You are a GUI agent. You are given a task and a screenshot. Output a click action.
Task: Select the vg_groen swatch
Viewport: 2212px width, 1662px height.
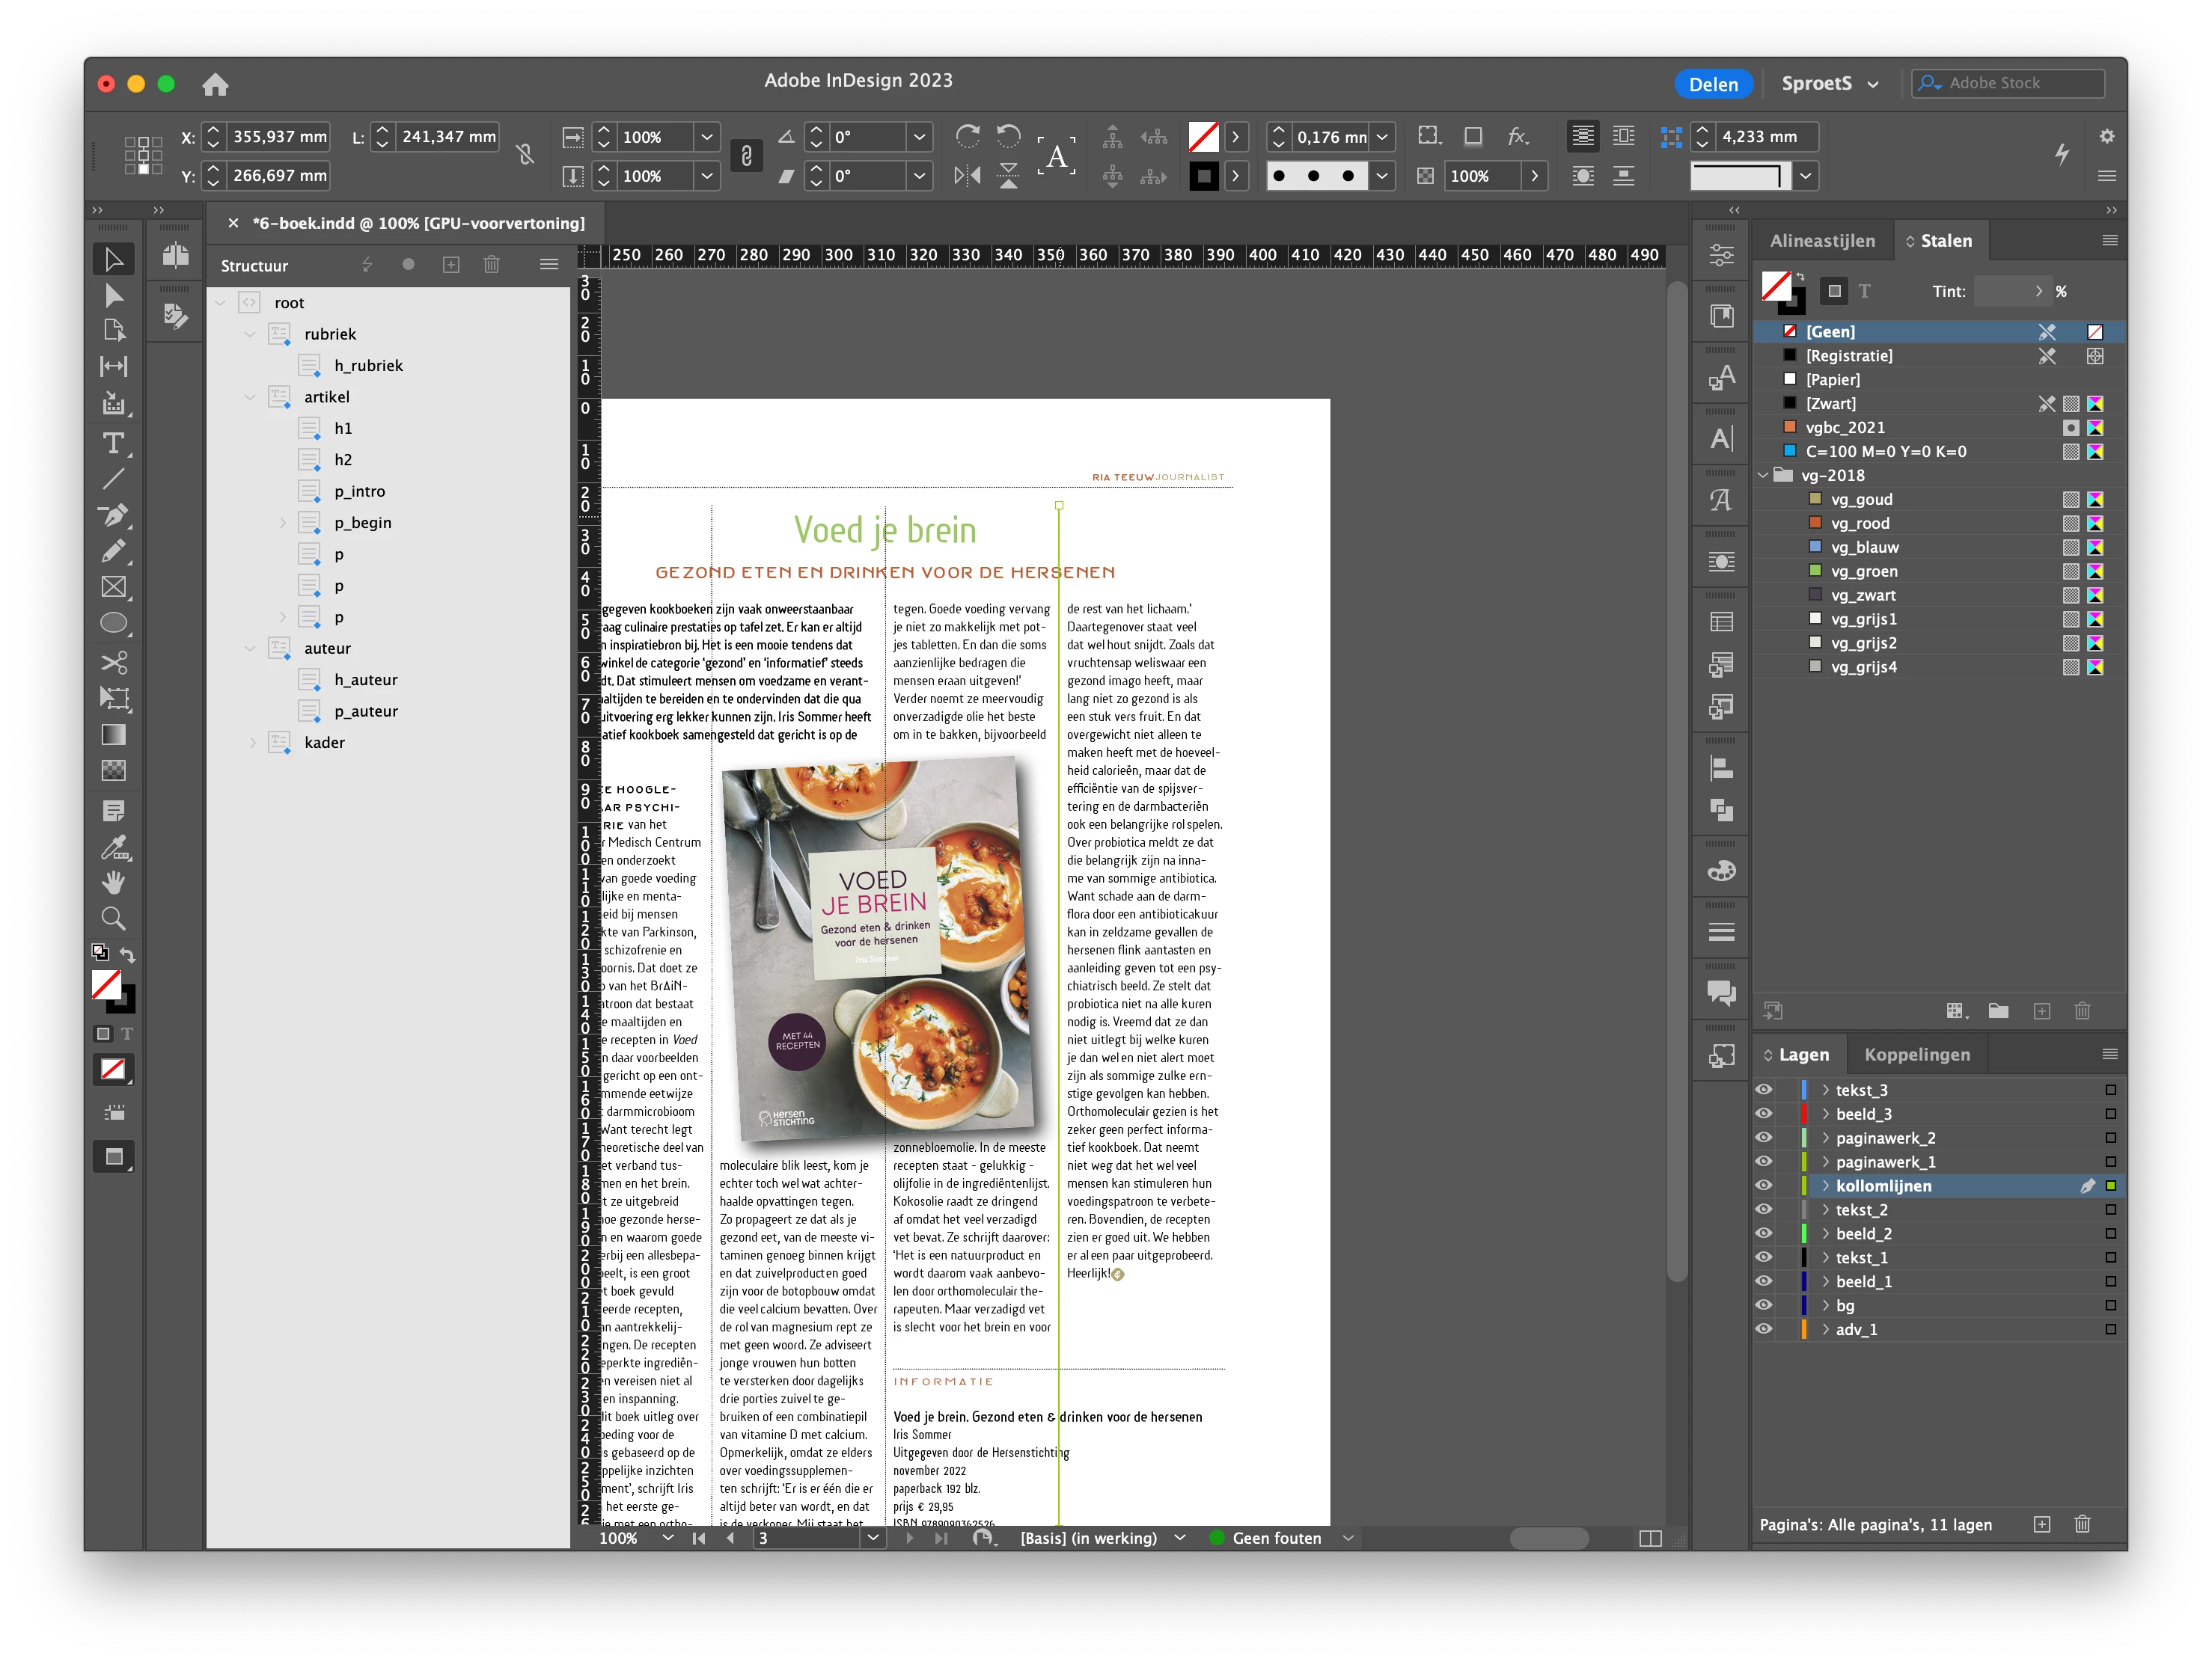(1864, 571)
